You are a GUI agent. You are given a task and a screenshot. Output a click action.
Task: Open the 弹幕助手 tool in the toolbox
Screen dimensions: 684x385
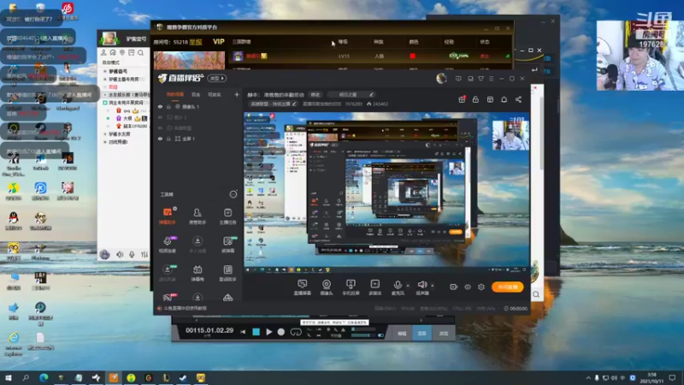click(168, 216)
